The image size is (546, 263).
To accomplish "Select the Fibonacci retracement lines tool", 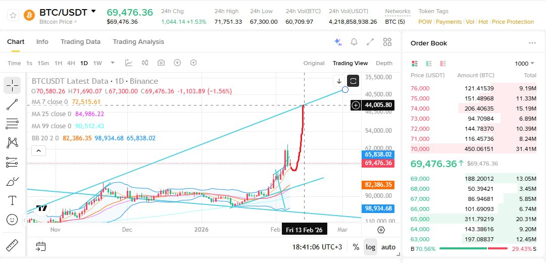I will pos(12,124).
